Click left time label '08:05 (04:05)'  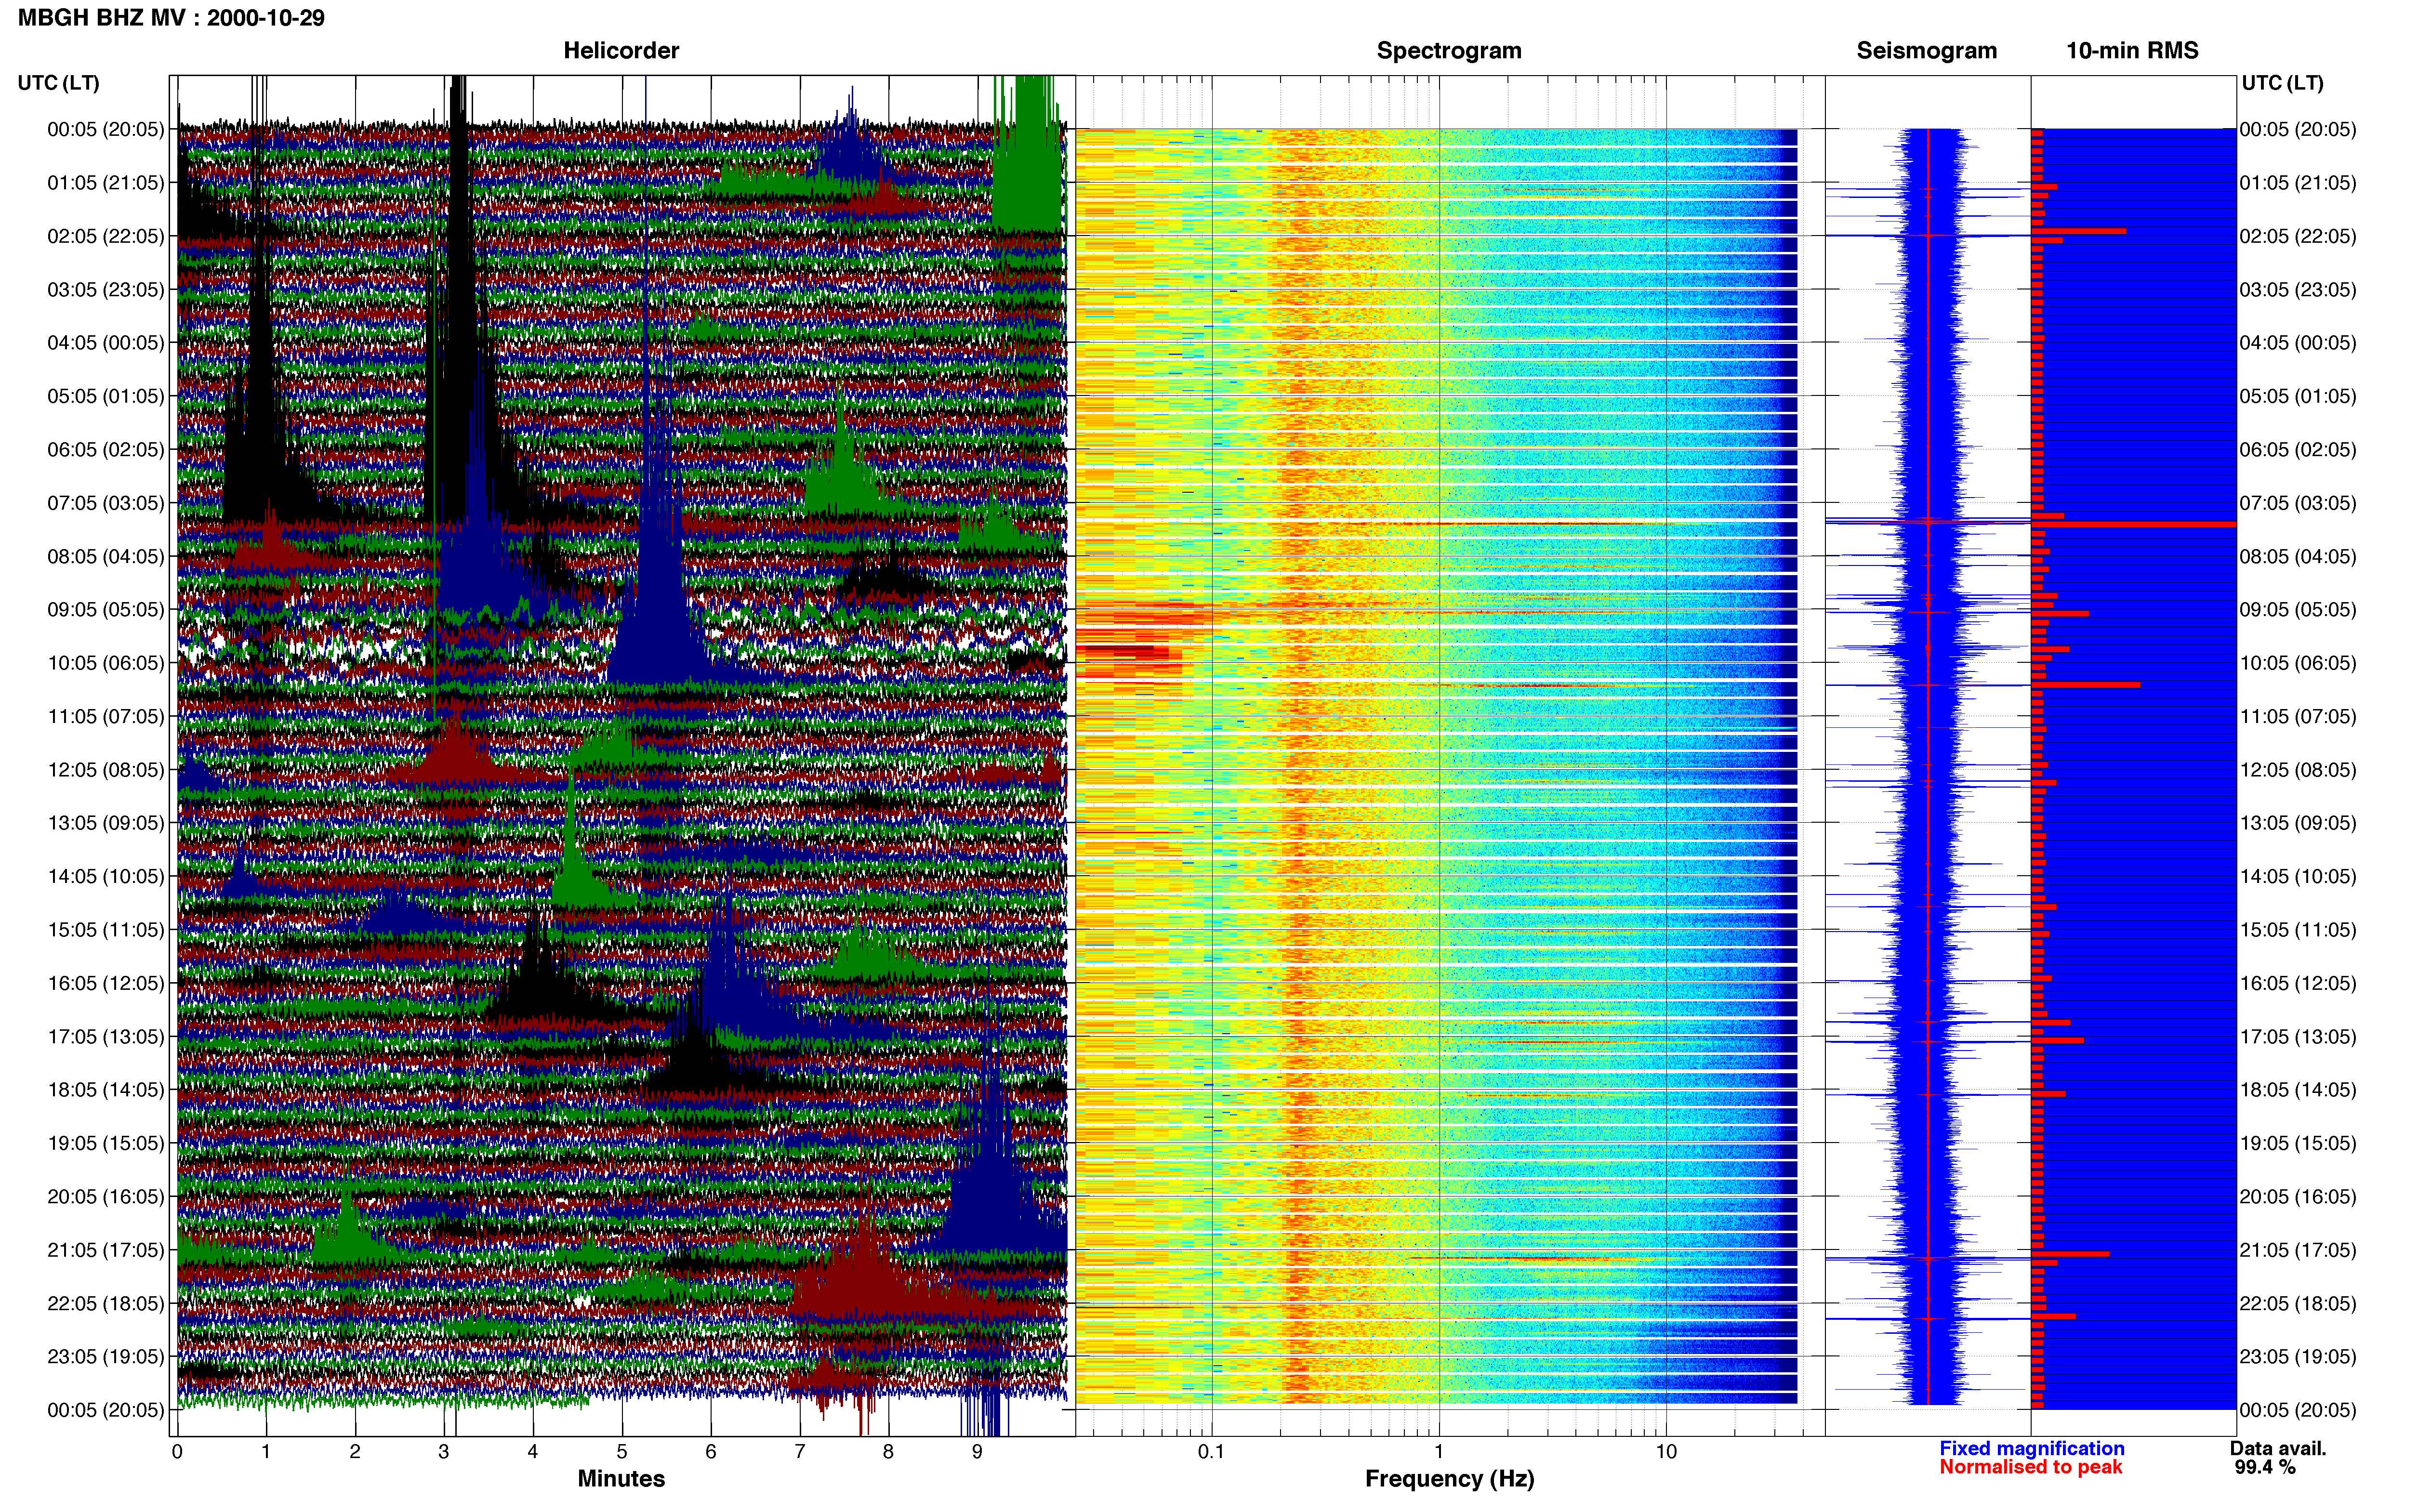pyautogui.click(x=106, y=556)
